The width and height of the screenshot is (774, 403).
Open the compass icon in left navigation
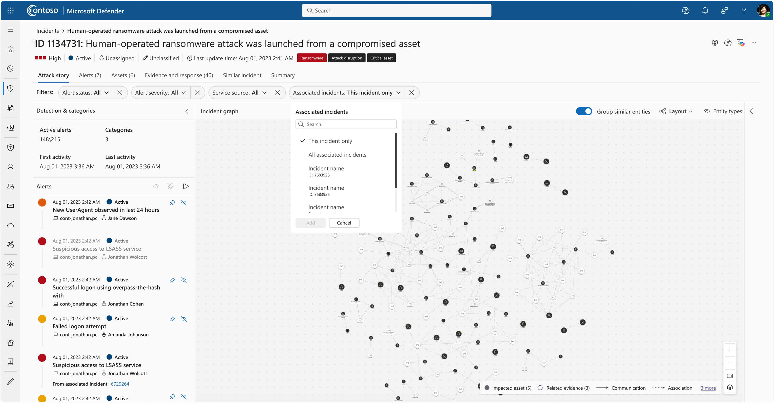point(11,68)
